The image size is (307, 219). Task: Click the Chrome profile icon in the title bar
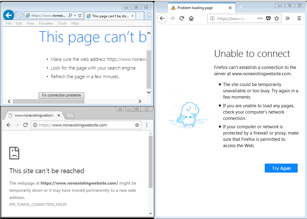click(x=120, y=109)
